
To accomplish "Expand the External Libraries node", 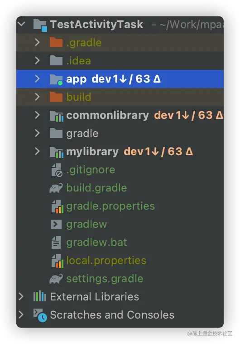I will [21, 296].
